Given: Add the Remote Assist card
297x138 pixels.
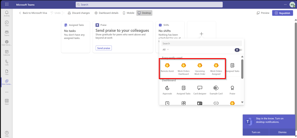Looking at the screenshot, I should pos(167,68).
